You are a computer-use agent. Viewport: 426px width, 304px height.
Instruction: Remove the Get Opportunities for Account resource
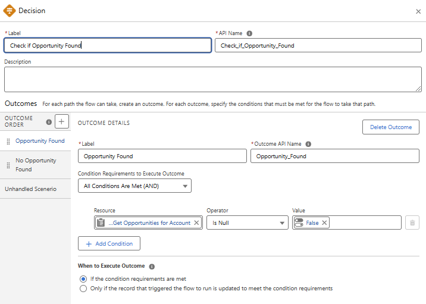point(196,223)
